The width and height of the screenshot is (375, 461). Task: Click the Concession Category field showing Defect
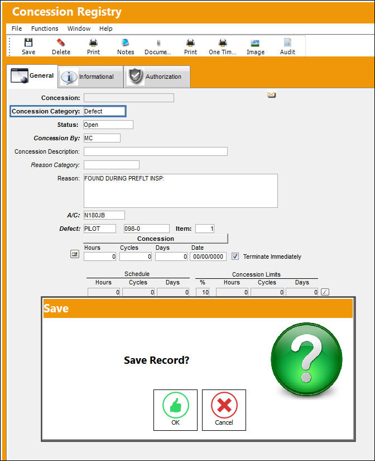[104, 111]
